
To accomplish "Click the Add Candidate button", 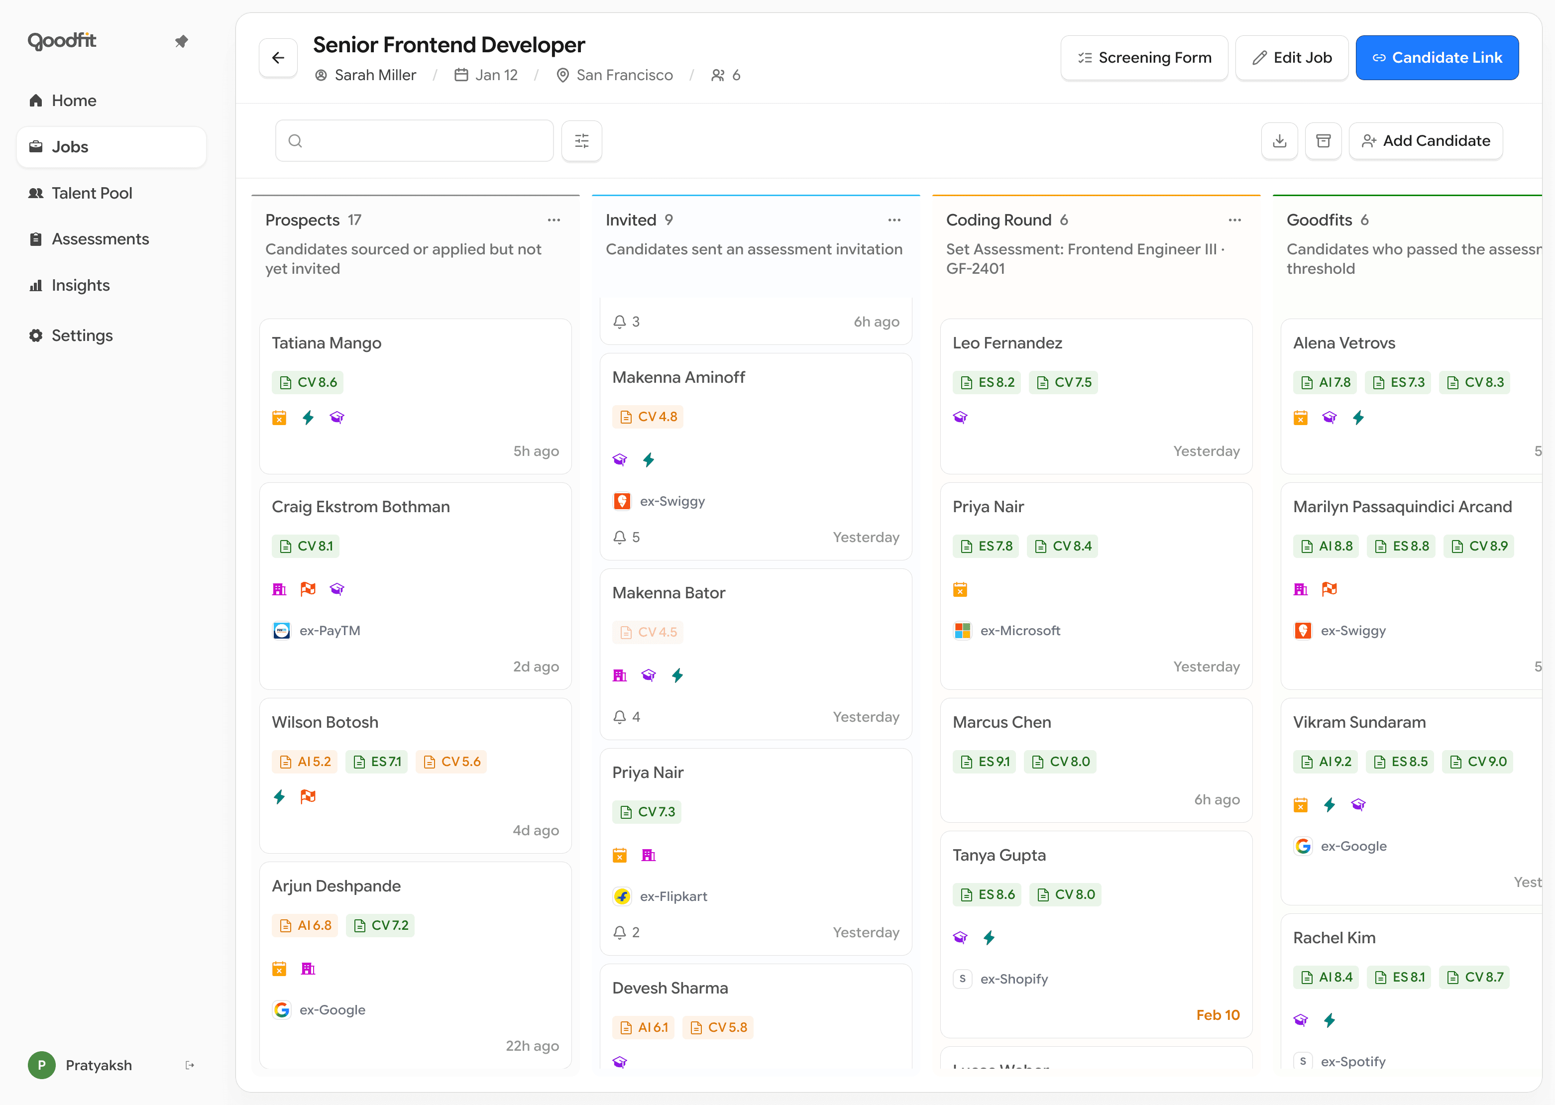I will [1427, 141].
